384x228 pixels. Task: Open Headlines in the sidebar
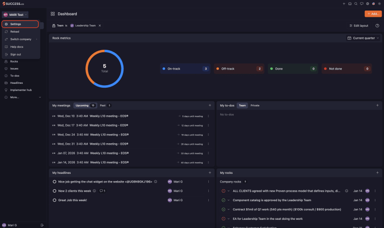[x=16, y=83]
